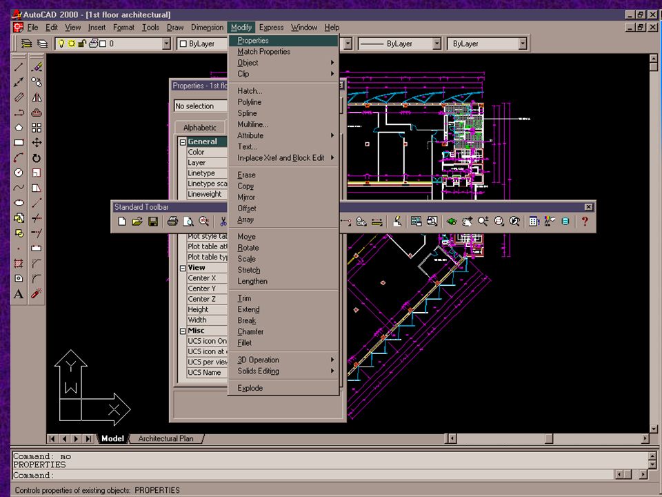Image resolution: width=662 pixels, height=497 pixels.
Task: Click the Zoom Realtime magnifier icon
Action: 483,221
